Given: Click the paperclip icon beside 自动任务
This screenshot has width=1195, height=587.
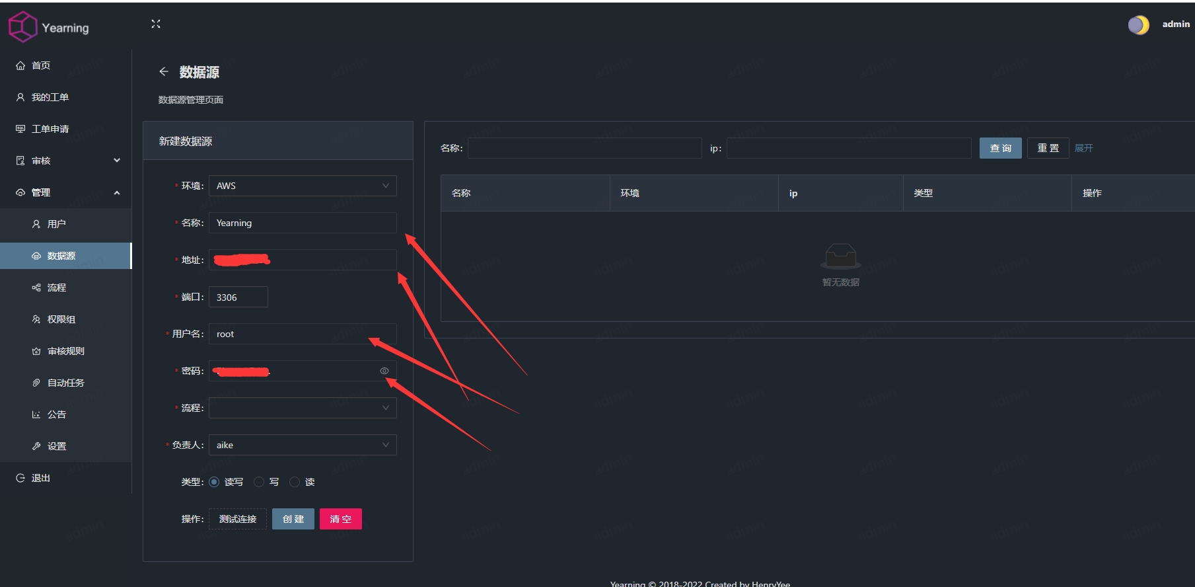Looking at the screenshot, I should coord(36,383).
